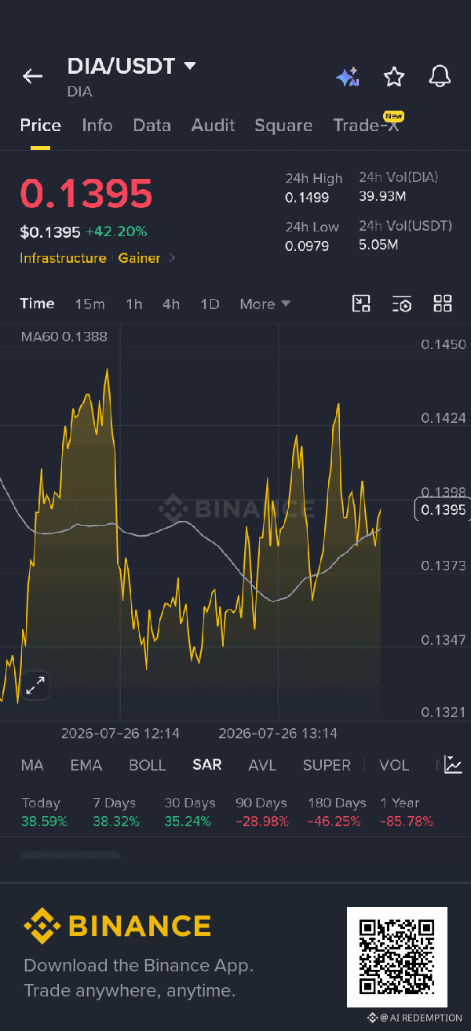Tap the Infrastructure category tag

tap(63, 258)
